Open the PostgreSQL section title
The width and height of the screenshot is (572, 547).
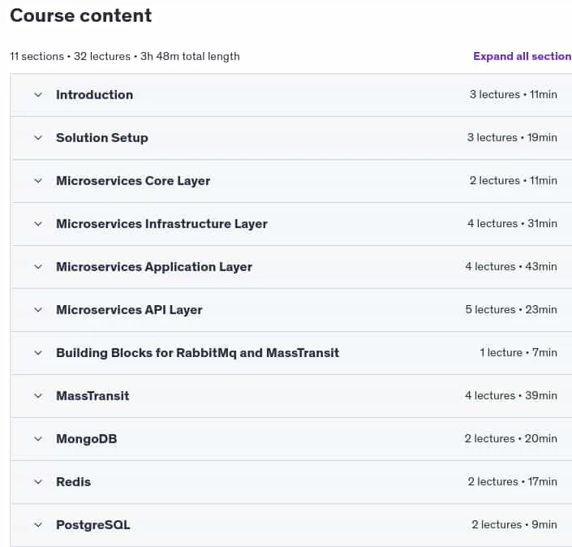[93, 525]
